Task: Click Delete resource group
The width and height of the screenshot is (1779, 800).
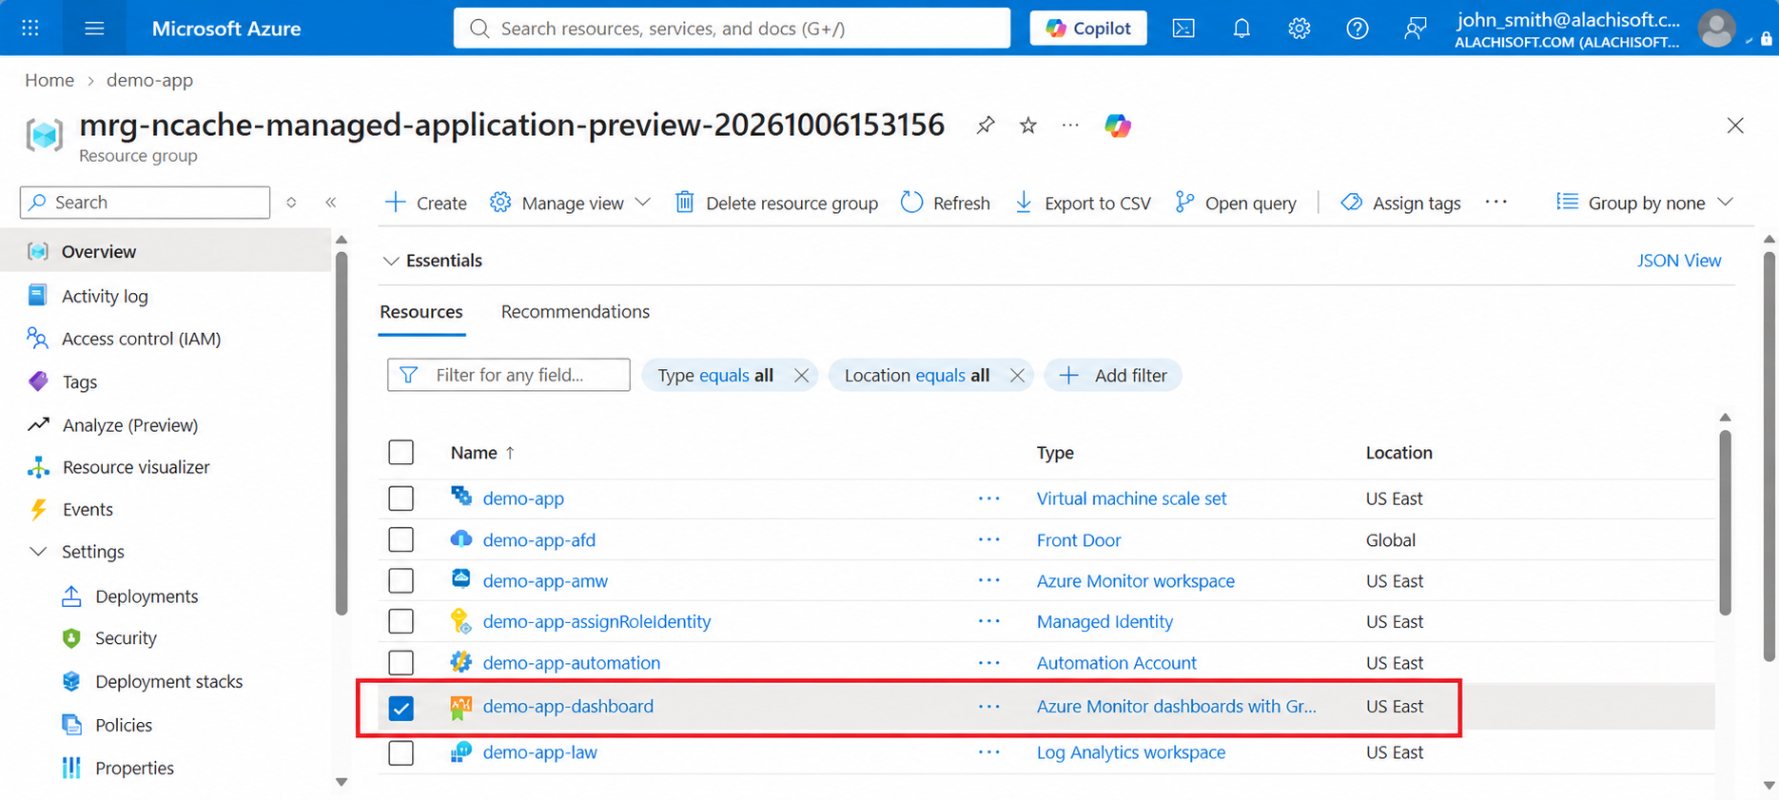Action: click(777, 203)
